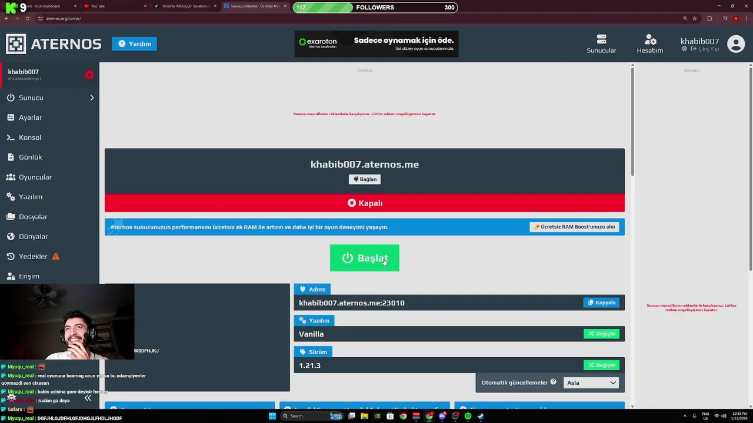Open Steam from the taskbar
753x423 pixels.
click(481, 416)
